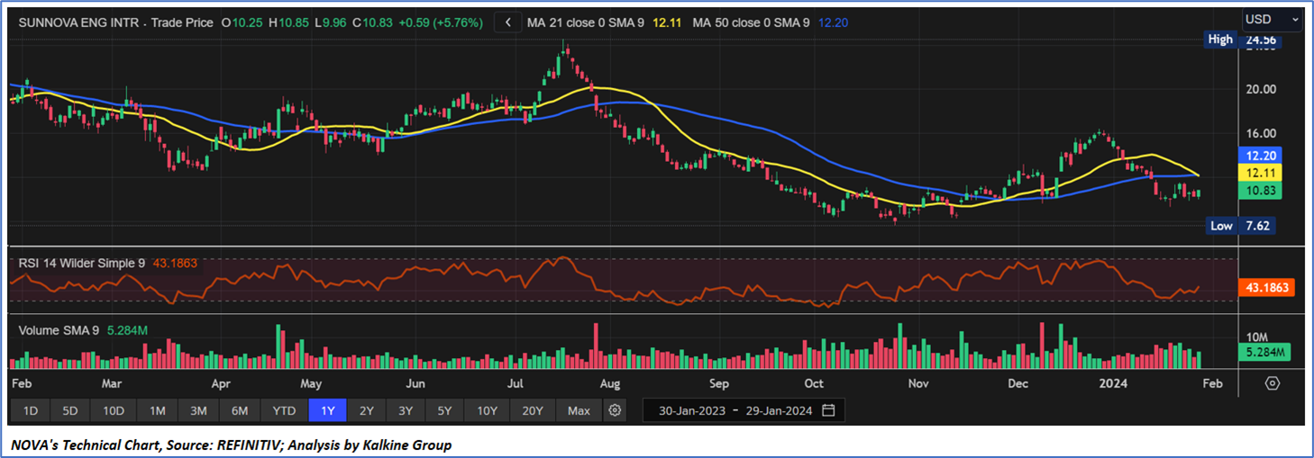Click the date range 30-Jan-2023 – 29-Jan-2024 field
Viewport: 1314px width, 458px height.
pyautogui.click(x=744, y=410)
